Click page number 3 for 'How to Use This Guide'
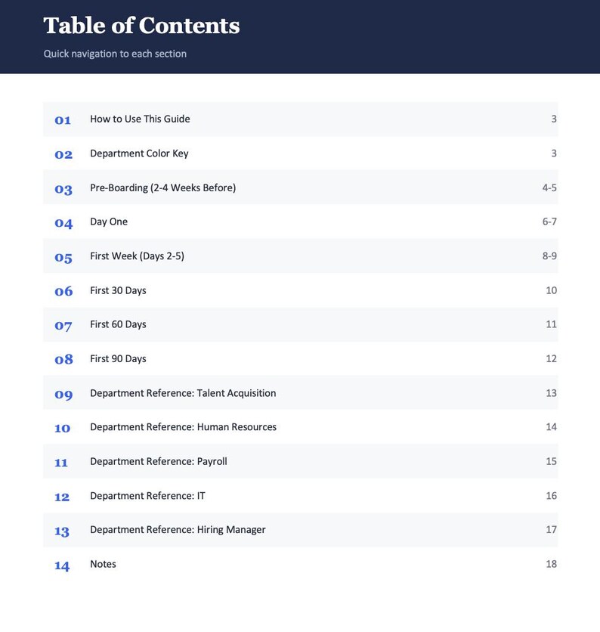600x632 pixels. click(x=554, y=119)
